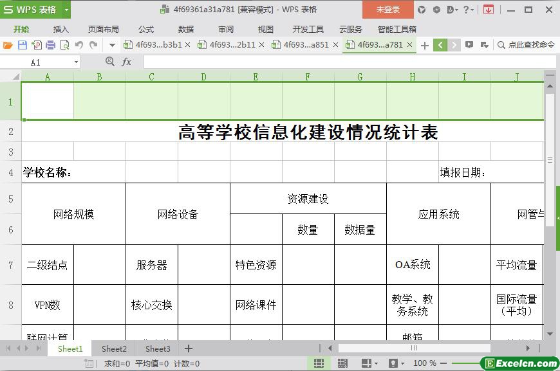This screenshot has height=371, width=560.
Task: Click the Undo arrow icon
Action: (x=79, y=45)
